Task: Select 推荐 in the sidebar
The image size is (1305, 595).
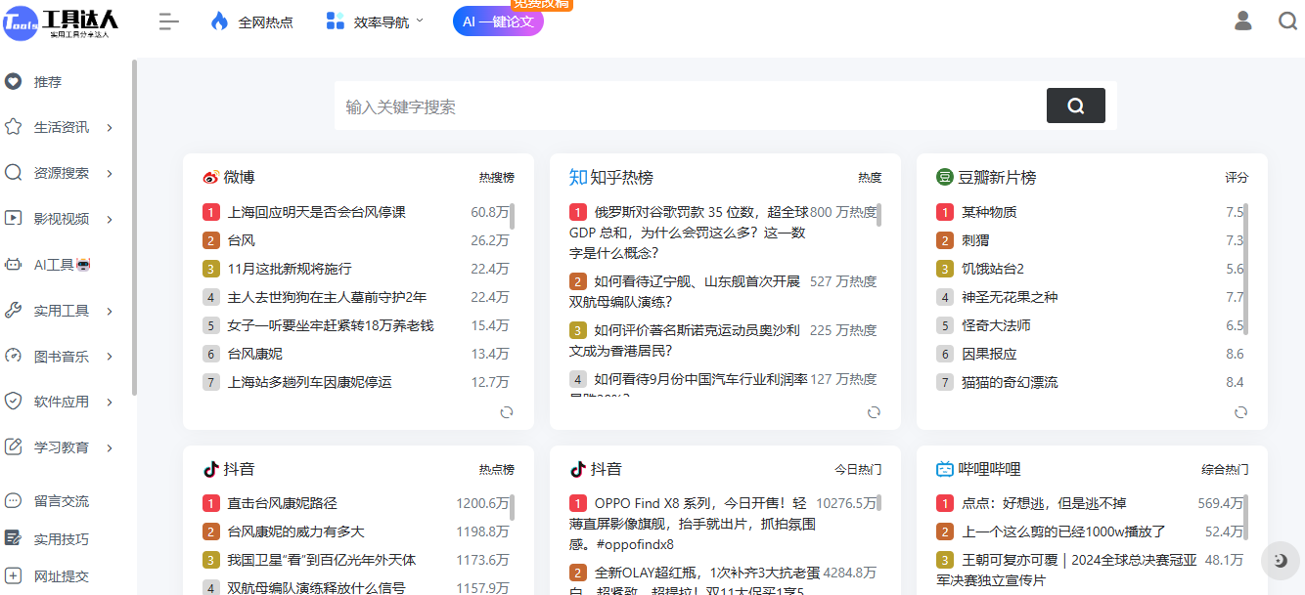Action: click(48, 82)
